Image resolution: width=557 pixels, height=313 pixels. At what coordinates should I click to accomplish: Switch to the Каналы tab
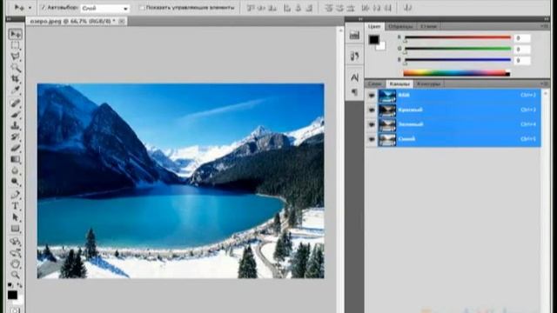[x=399, y=83]
